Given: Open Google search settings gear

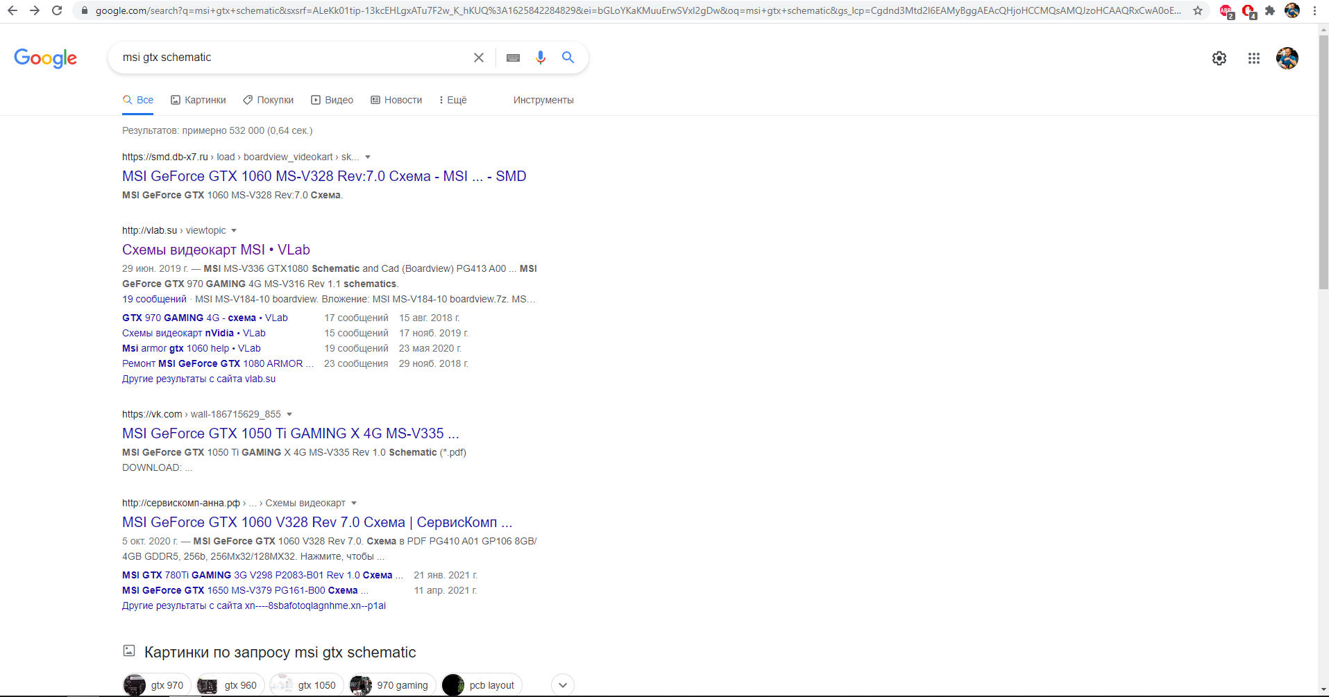Looking at the screenshot, I should pos(1219,58).
